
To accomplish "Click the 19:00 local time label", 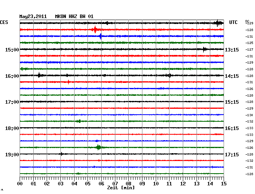I will click(x=12, y=154).
